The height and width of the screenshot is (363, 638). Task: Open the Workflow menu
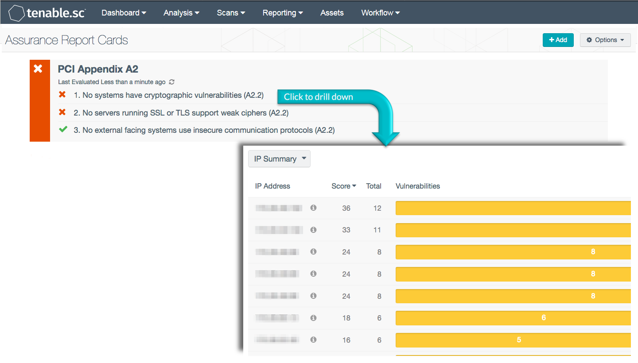380,13
